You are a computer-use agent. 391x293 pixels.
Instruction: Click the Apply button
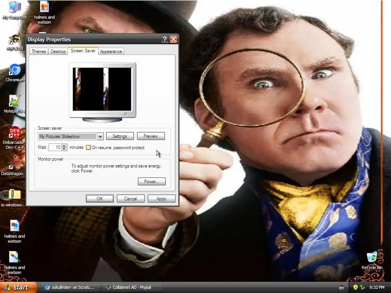[x=162, y=198]
